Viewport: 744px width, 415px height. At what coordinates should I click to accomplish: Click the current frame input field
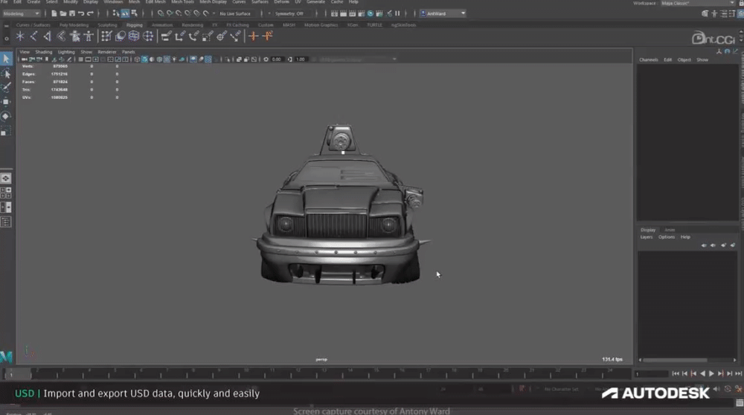(651, 374)
